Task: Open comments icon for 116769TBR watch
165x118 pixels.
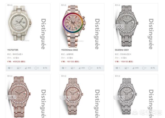Action: coord(9,68)
